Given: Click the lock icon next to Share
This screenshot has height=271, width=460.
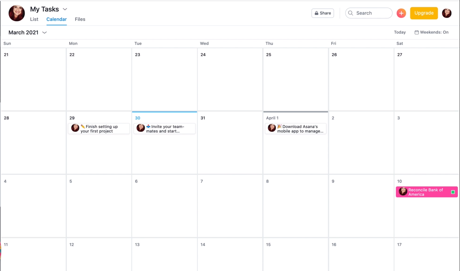Looking at the screenshot, I should pos(316,13).
